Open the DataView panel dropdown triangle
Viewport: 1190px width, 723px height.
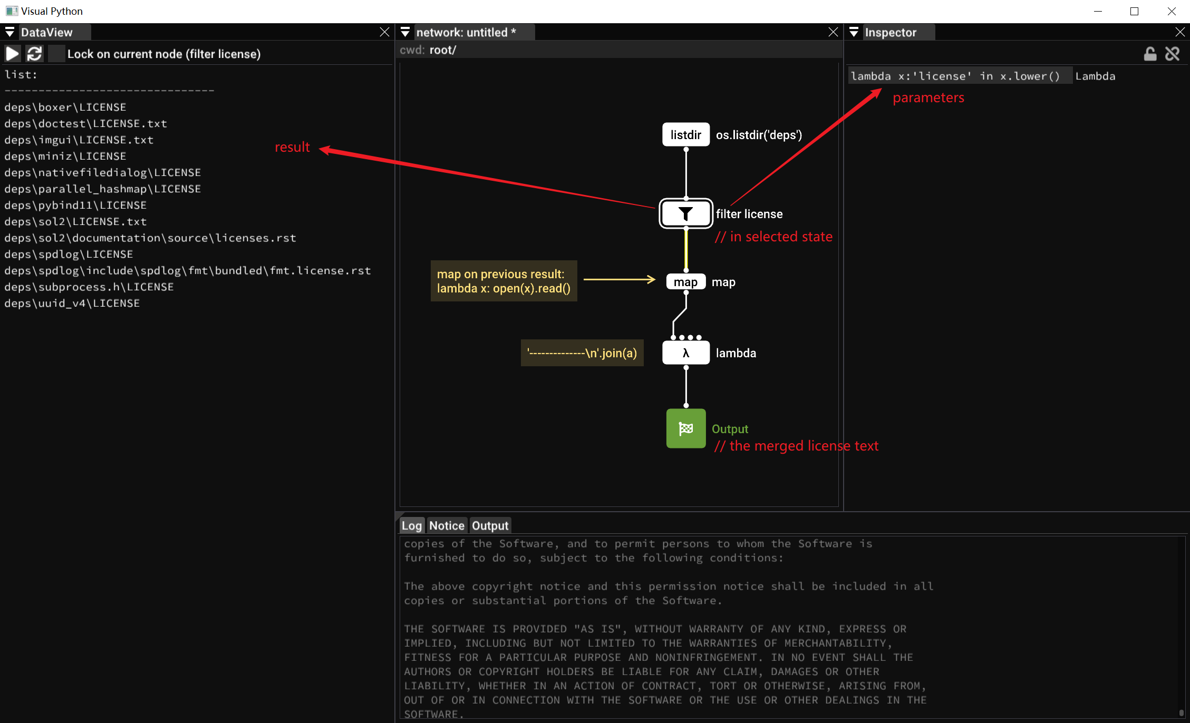tap(9, 33)
